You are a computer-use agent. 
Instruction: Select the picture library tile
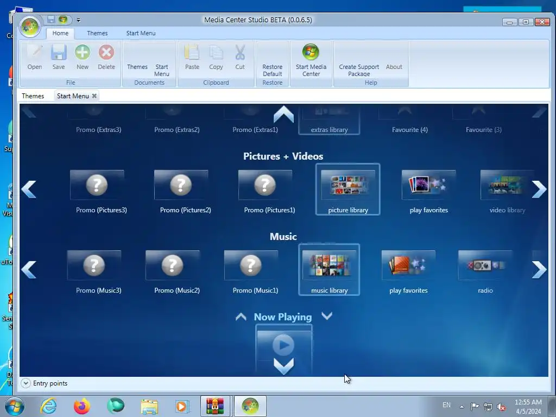tap(348, 189)
